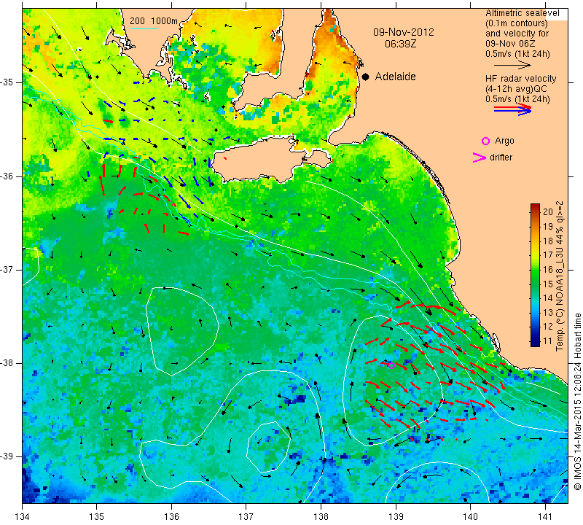
Task: Click the Adelaide label
Action: click(x=395, y=77)
